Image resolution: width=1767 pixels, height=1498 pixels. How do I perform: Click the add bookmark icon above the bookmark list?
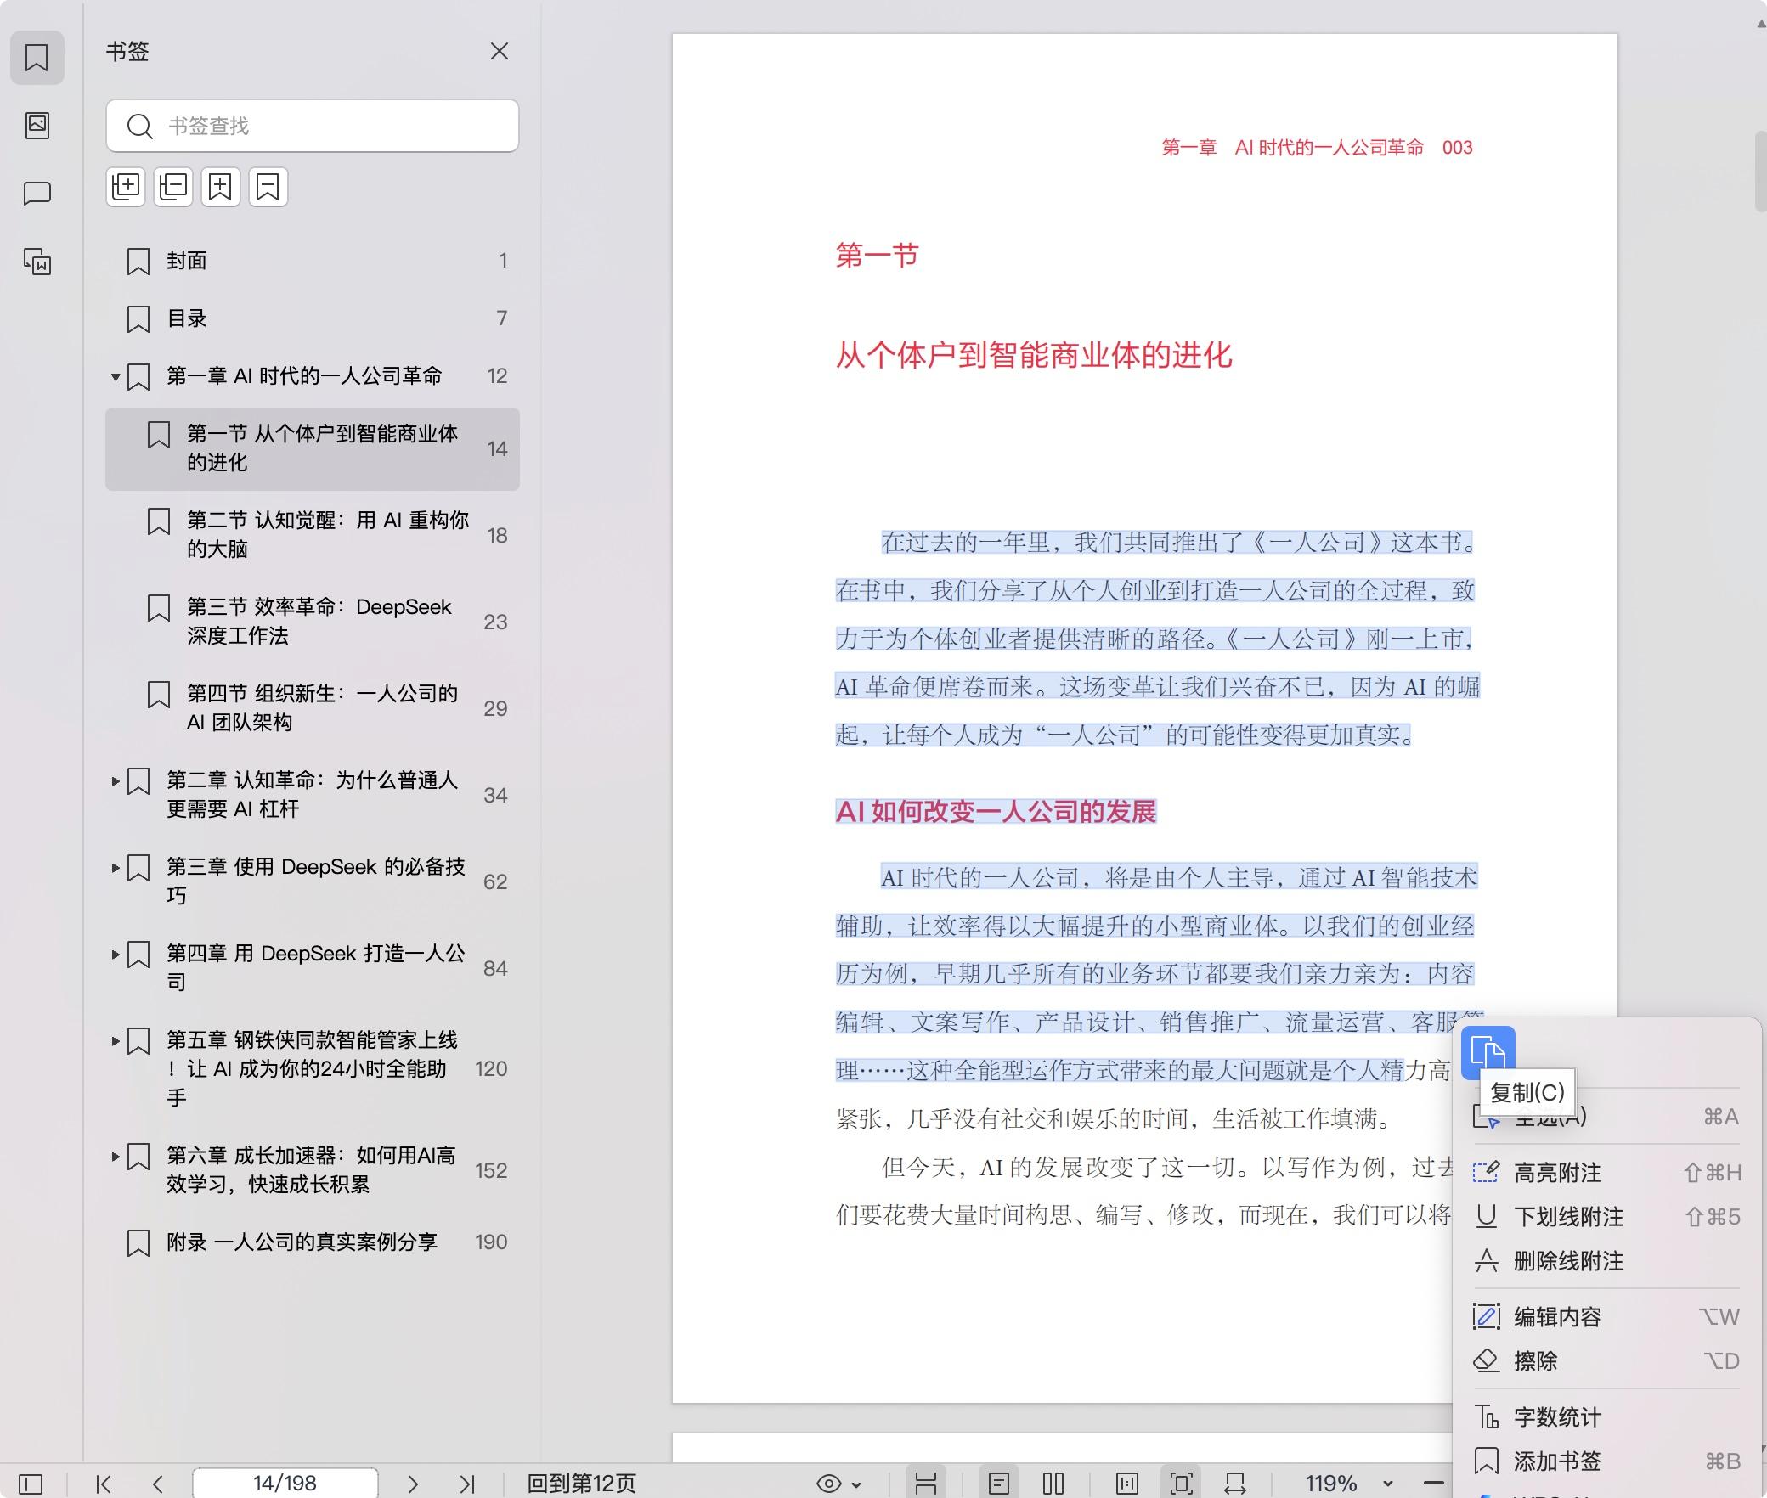[220, 187]
